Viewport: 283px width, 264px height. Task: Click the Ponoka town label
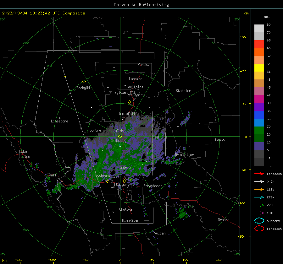[143, 65]
